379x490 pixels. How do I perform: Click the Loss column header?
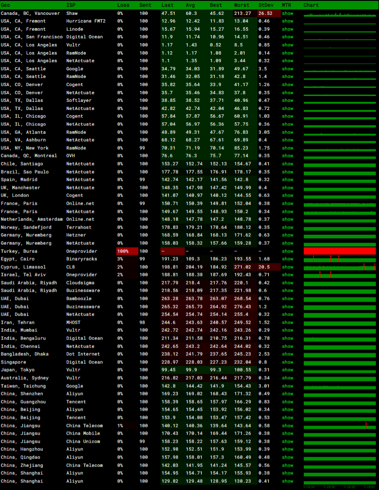[123, 5]
